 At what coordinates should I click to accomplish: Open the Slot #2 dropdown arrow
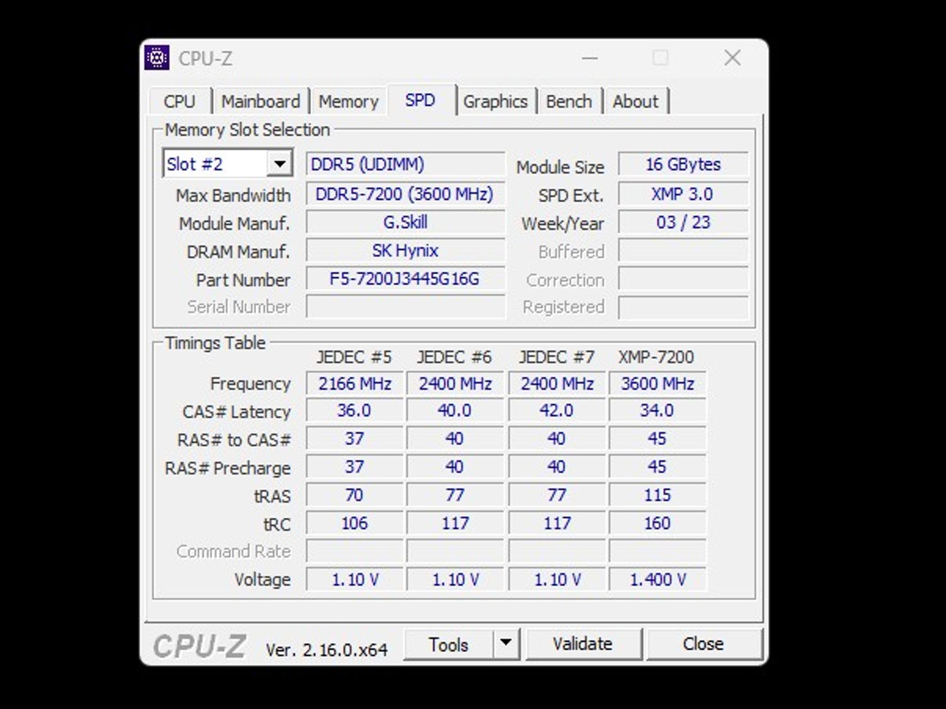279,164
